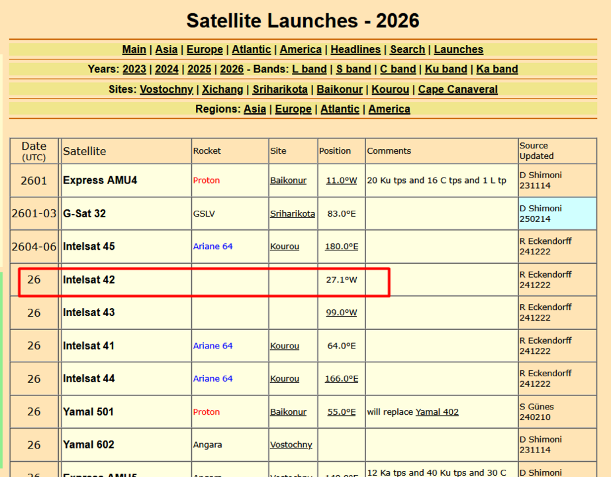Click the 27.1°W position cell

pos(342,280)
